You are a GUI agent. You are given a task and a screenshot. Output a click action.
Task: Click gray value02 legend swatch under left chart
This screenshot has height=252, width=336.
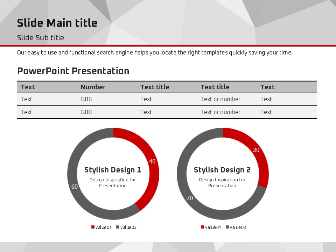pyautogui.click(x=118, y=227)
